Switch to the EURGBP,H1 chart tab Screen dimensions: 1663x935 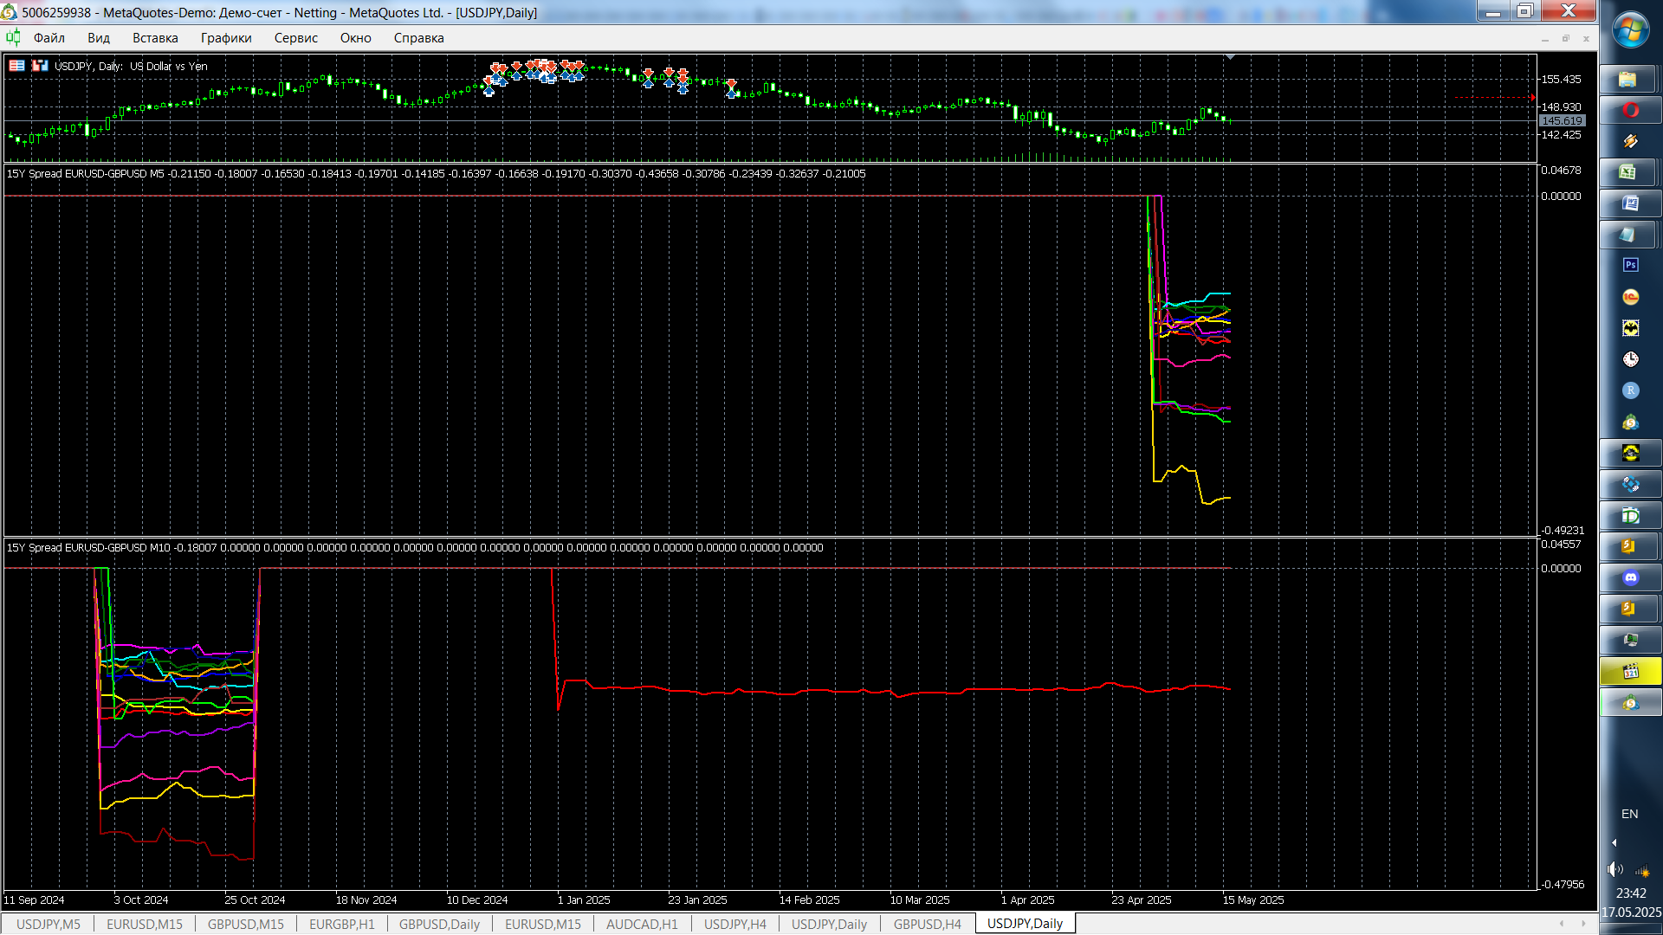point(341,924)
